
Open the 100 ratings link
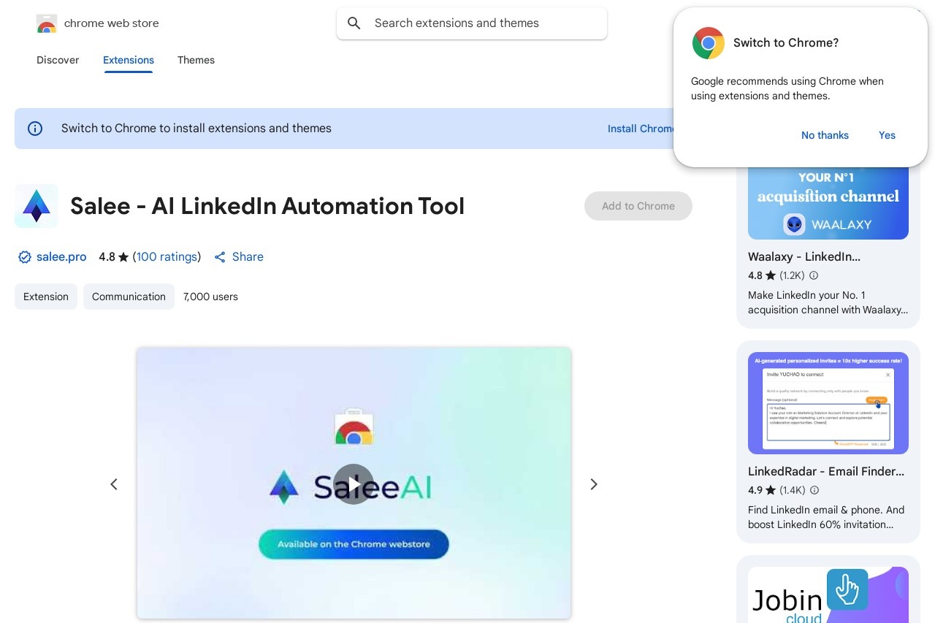(167, 257)
